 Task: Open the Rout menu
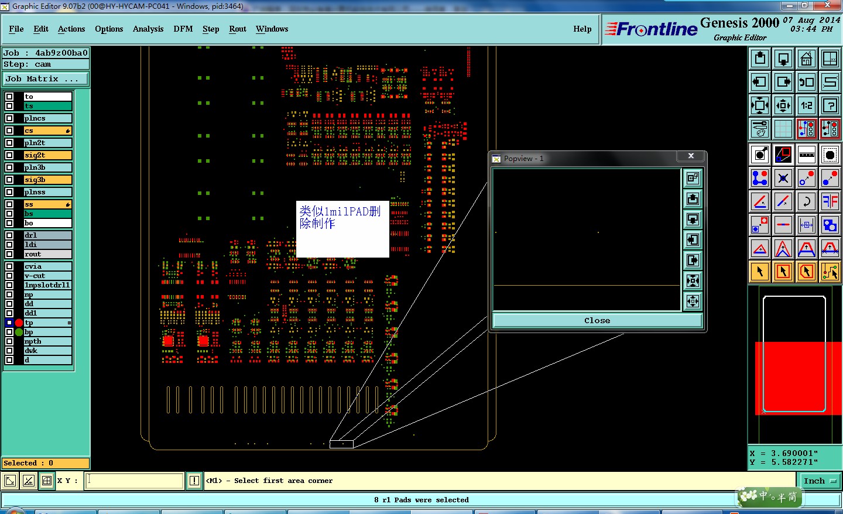point(238,29)
